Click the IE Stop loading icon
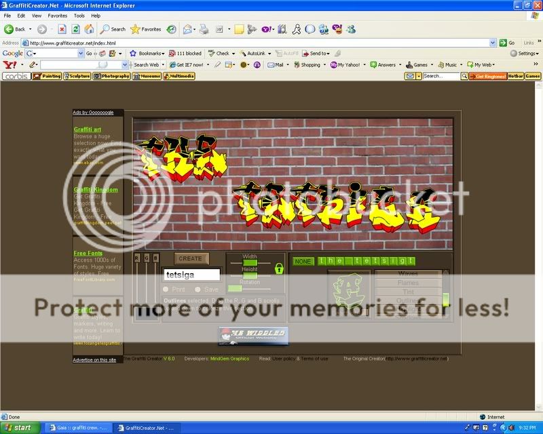543x434 pixels. pos(62,29)
